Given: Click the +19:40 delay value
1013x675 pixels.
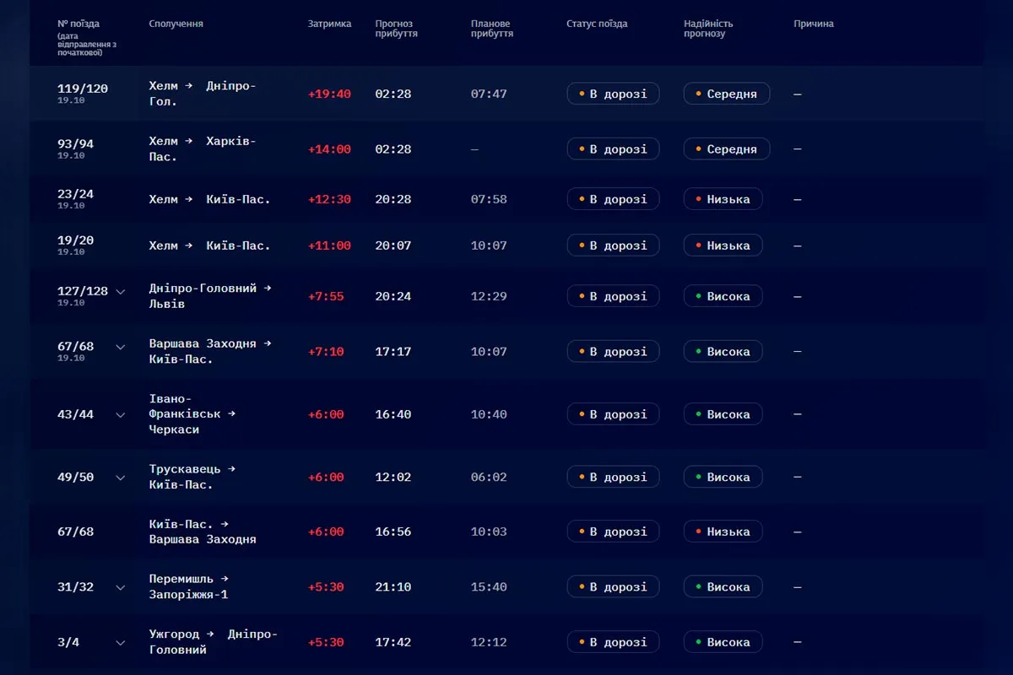Looking at the screenshot, I should pos(329,94).
